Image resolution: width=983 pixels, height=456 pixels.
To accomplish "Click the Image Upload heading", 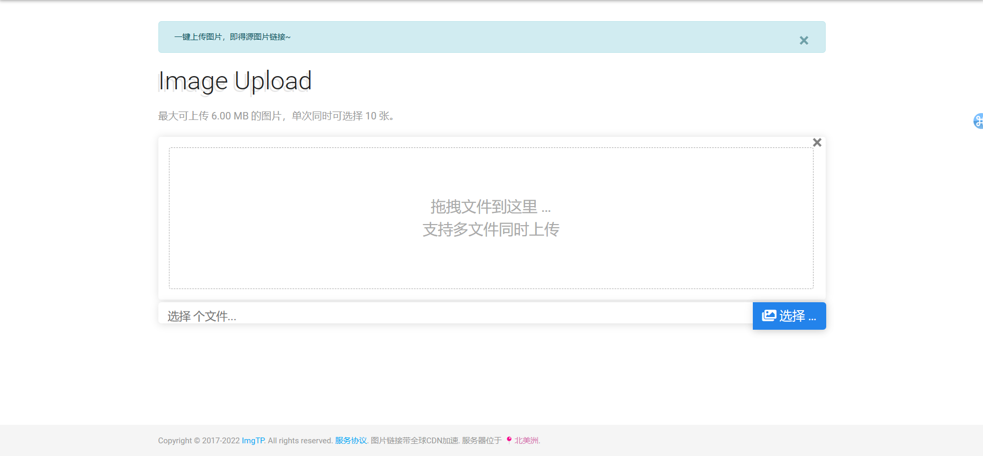I will click(235, 81).
